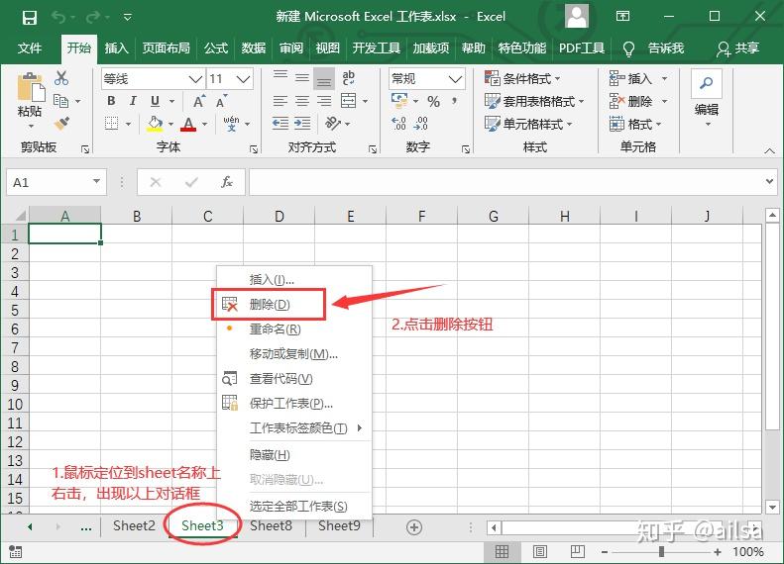
Task: Click the Text Orientation icon
Action: click(x=333, y=123)
